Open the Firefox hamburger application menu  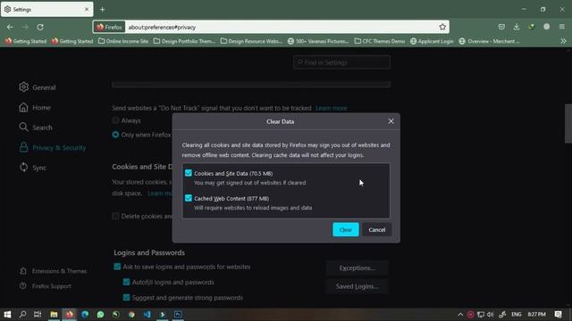coord(562,27)
